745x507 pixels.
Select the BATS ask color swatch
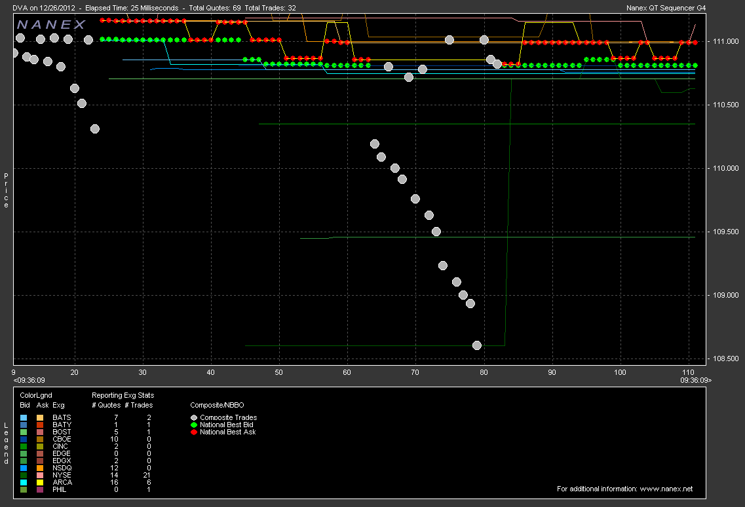coord(40,418)
